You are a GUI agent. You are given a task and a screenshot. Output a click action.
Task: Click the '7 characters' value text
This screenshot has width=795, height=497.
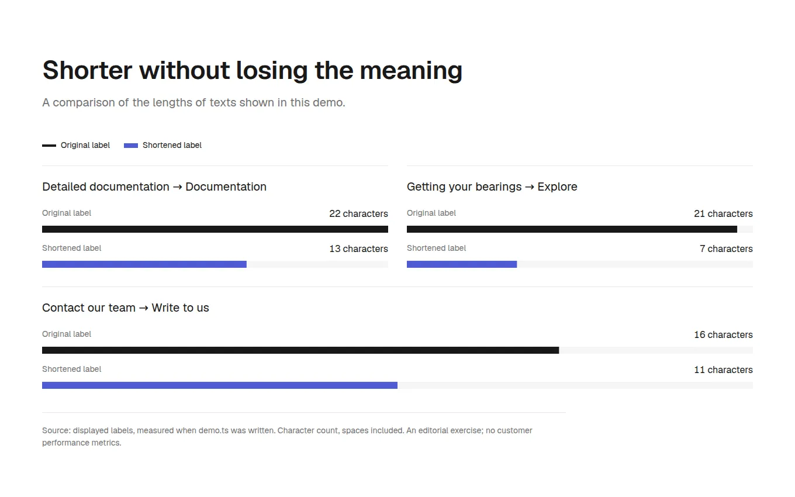pyautogui.click(x=726, y=248)
